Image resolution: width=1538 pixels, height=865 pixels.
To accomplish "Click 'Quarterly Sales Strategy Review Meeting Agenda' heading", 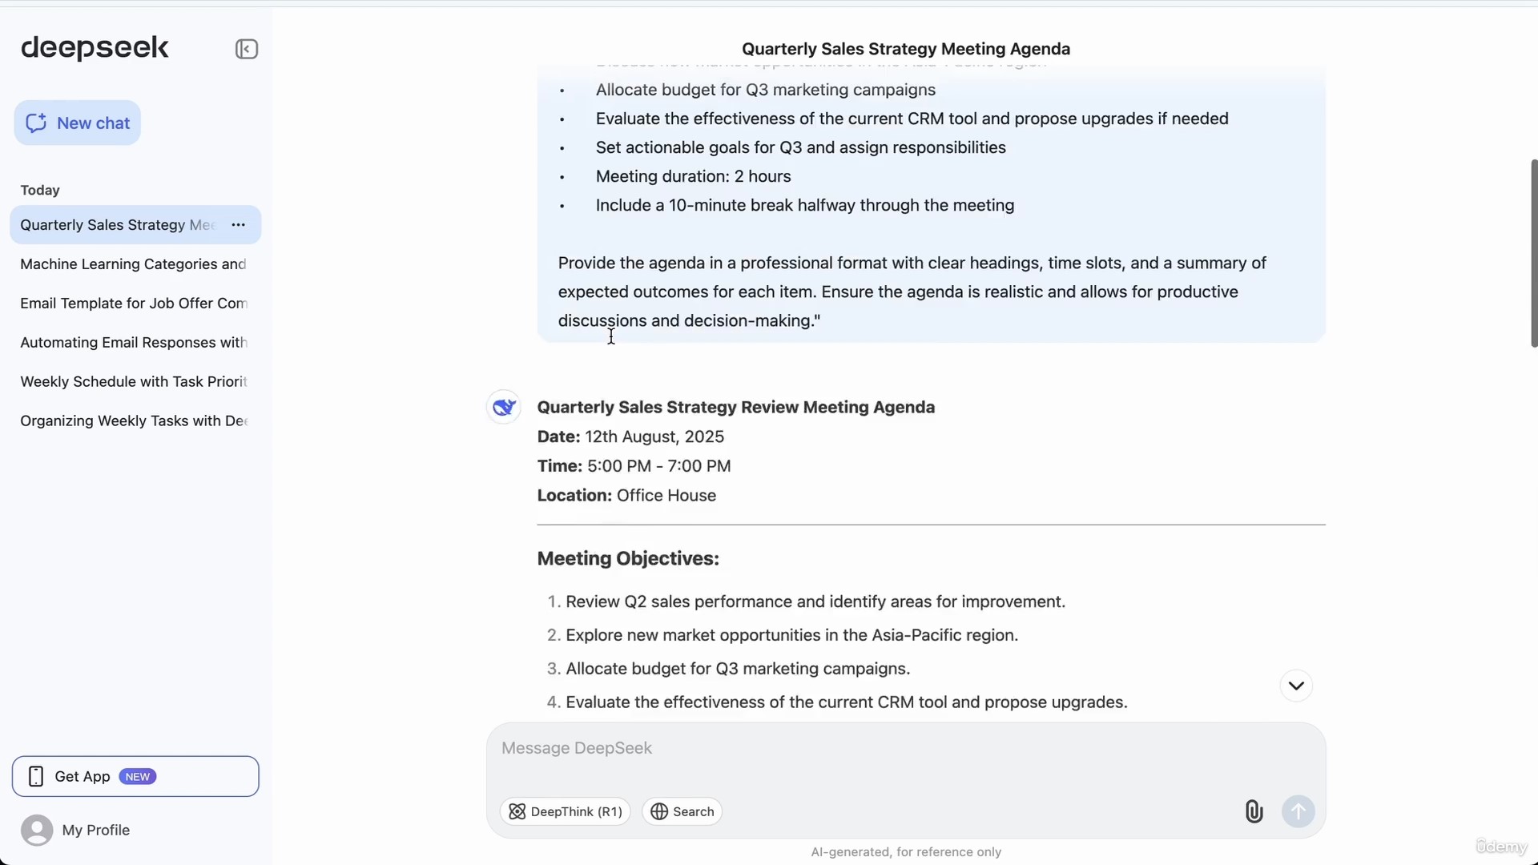I will coord(735,407).
